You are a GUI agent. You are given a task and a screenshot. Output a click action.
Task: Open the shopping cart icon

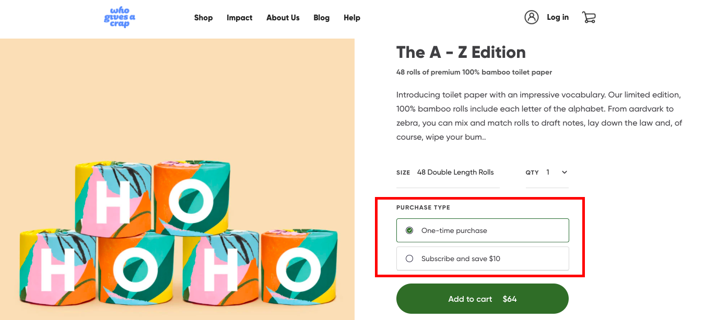pyautogui.click(x=589, y=17)
